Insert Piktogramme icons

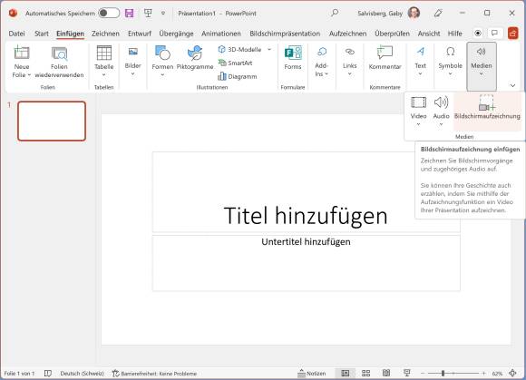tap(195, 58)
